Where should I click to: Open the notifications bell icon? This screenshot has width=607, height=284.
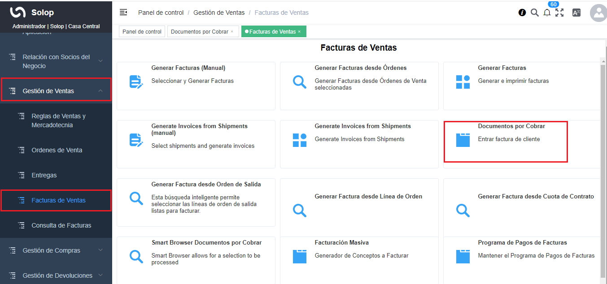pos(547,13)
